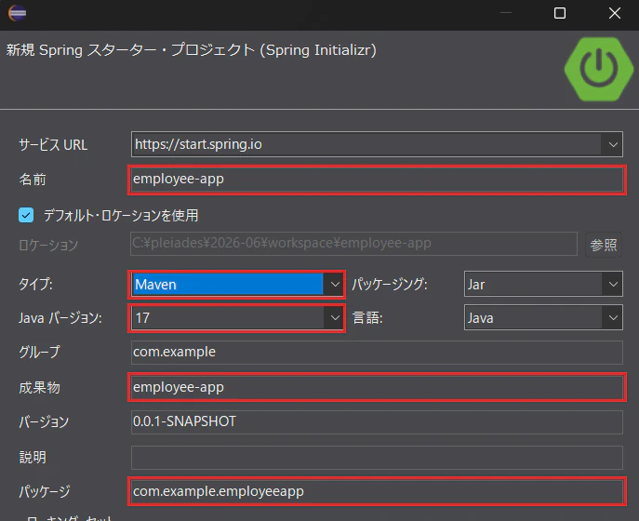The height and width of the screenshot is (521, 639).
Task: Click the empty 説明 description field
Action: pyautogui.click(x=377, y=457)
